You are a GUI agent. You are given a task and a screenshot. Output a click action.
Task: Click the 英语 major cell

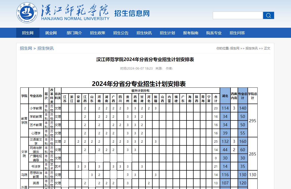[x=36, y=183]
